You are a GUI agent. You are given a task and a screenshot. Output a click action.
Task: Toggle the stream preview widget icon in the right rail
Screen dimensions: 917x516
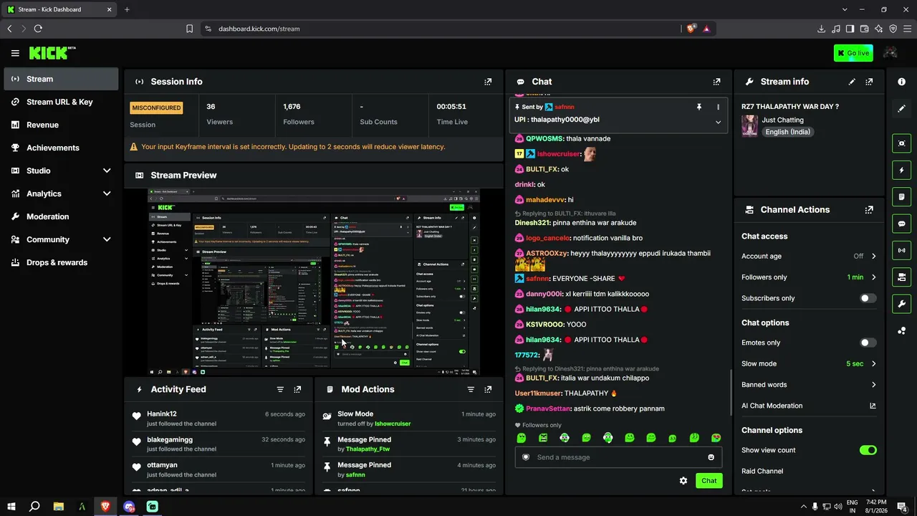click(901, 143)
